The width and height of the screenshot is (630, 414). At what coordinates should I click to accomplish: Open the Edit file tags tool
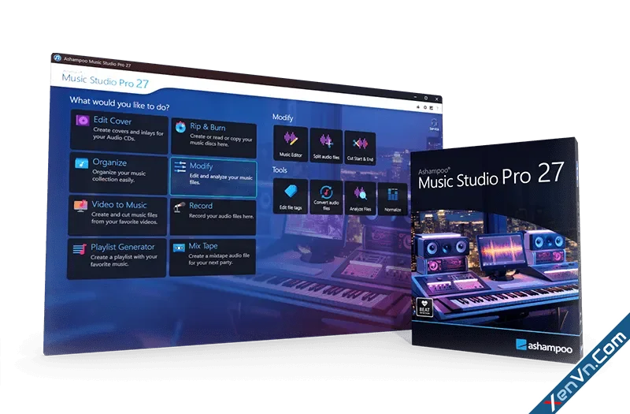tap(291, 196)
